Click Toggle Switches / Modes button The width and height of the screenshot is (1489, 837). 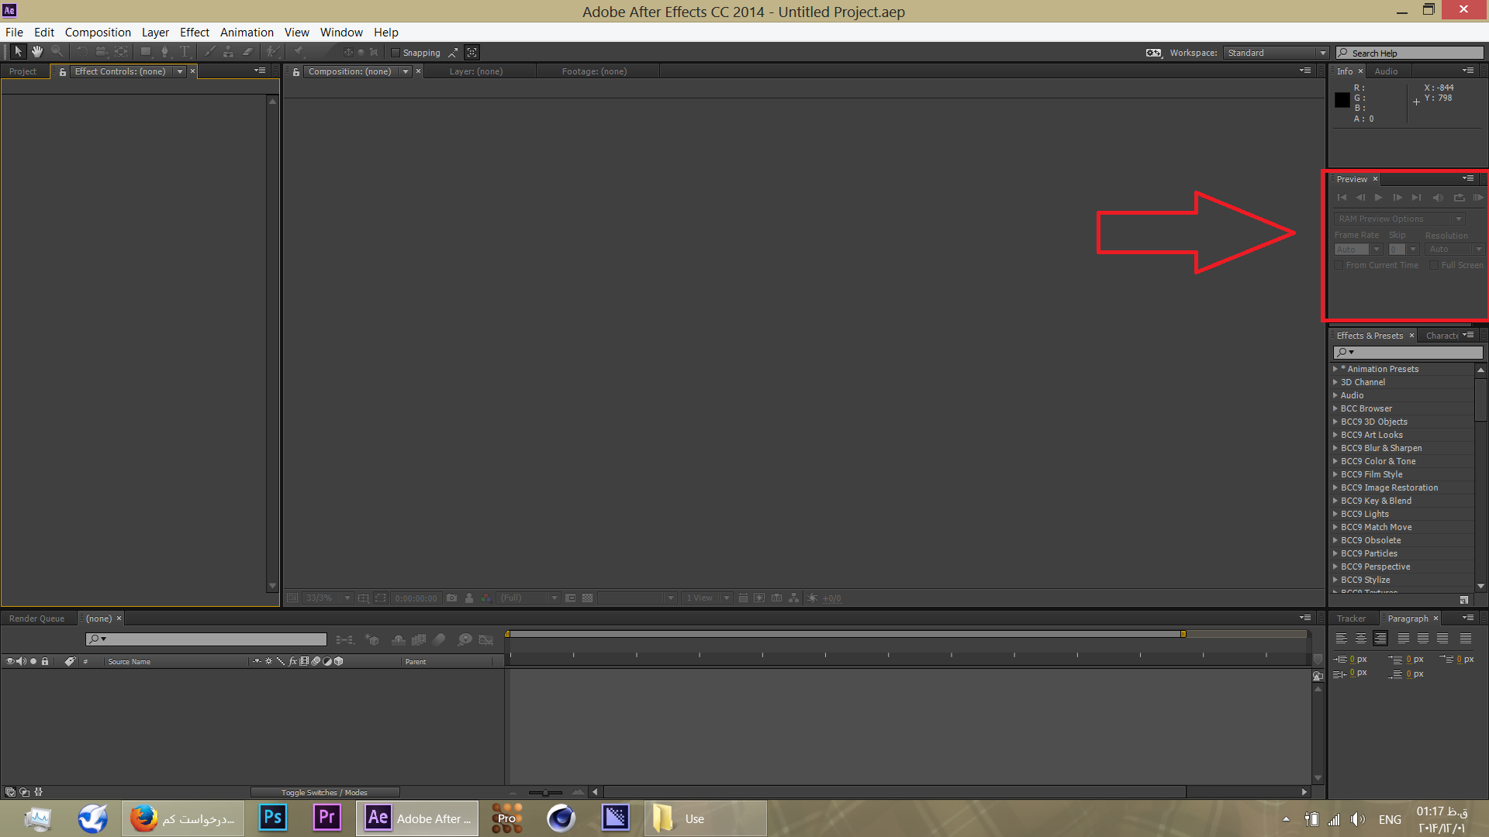(324, 792)
